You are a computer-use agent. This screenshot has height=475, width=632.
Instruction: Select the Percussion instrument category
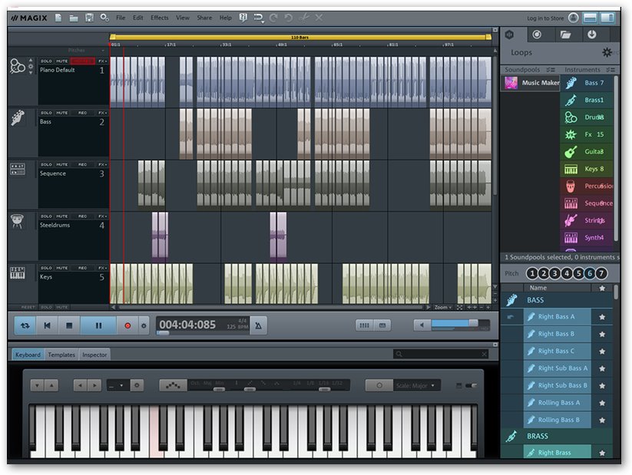coord(587,186)
